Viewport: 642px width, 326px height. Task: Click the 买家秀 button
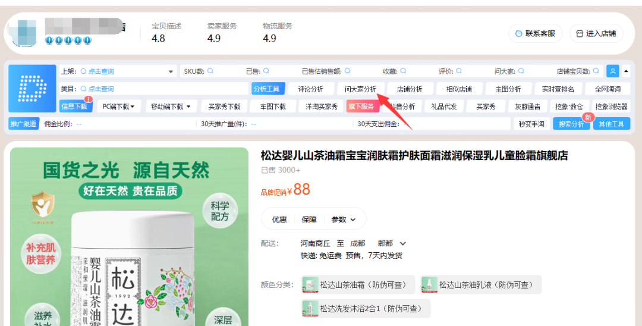tap(486, 106)
